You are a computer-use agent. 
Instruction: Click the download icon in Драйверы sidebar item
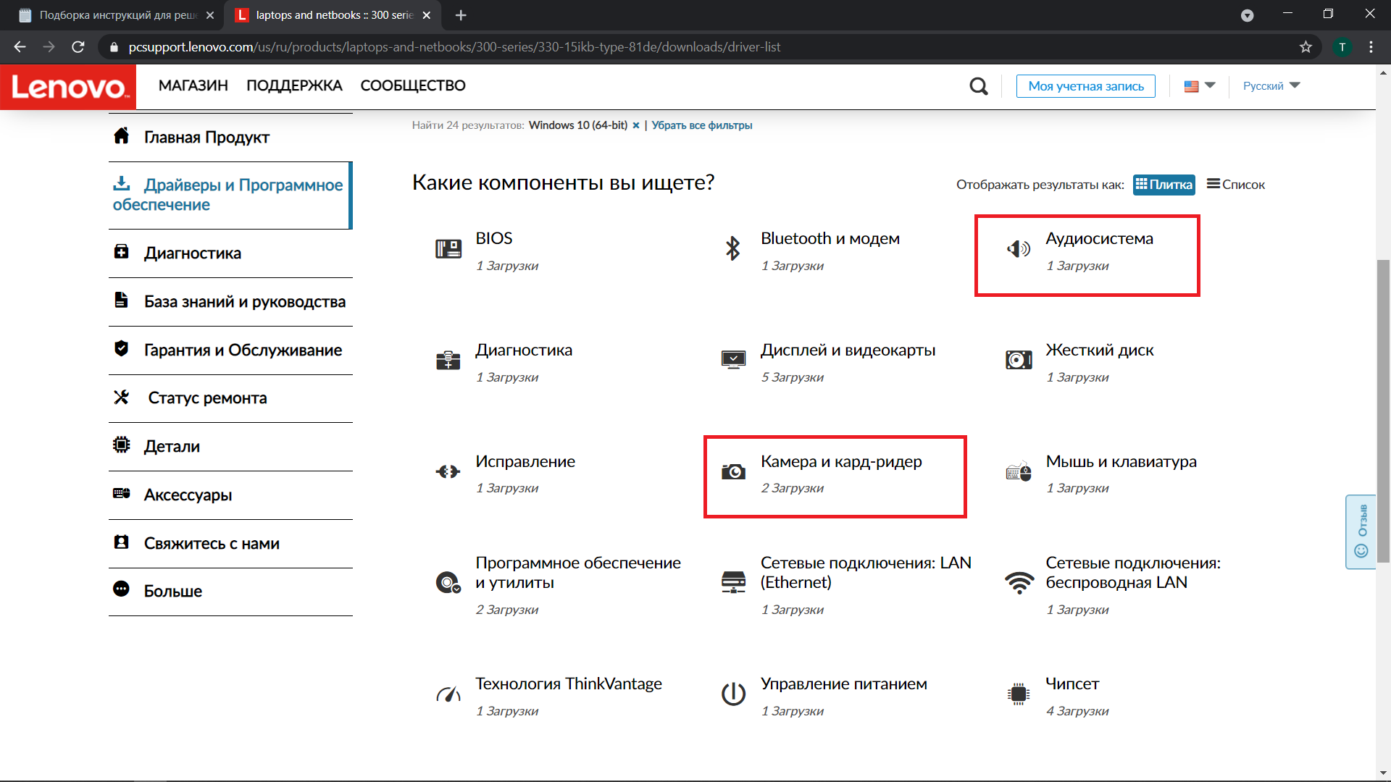tap(122, 183)
